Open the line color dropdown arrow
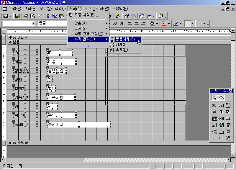Viewport: 236px width, 170px height. click(x=181, y=24)
